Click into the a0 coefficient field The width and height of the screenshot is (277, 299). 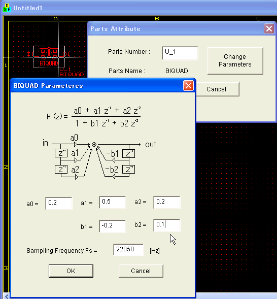[59, 203]
